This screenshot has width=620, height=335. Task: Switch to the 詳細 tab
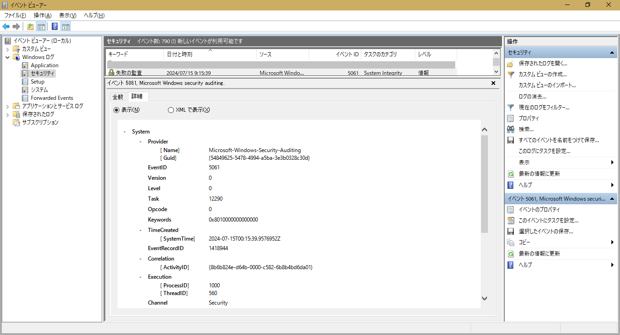tap(137, 96)
